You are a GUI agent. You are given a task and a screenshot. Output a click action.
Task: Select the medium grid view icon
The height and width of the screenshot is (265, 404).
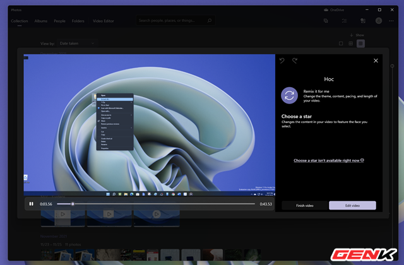pos(351,44)
